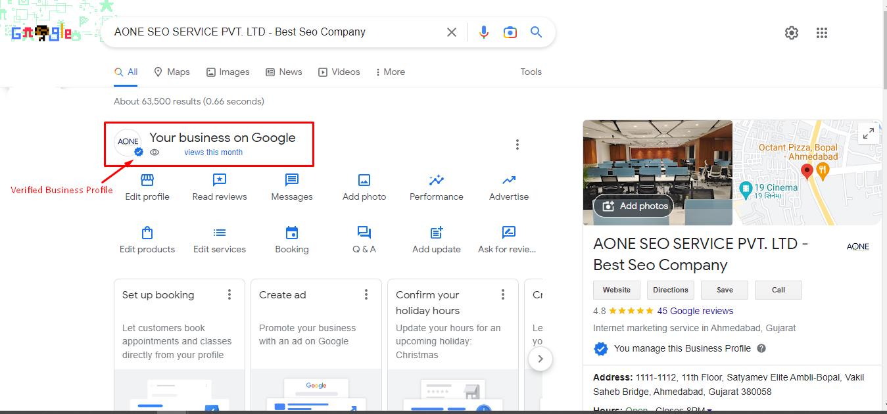Click the Confirm your holiday hours card title
The width and height of the screenshot is (887, 414).
click(x=427, y=303)
